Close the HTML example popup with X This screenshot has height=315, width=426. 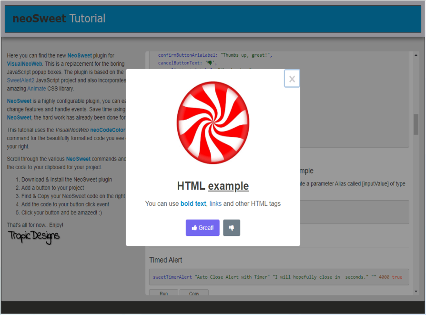point(292,79)
